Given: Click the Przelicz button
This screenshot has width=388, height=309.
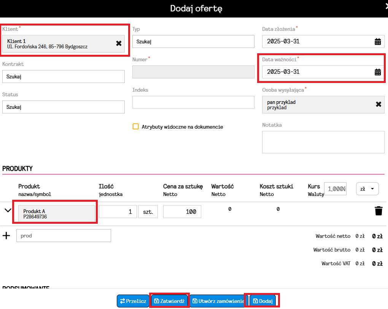Looking at the screenshot, I should (x=133, y=301).
